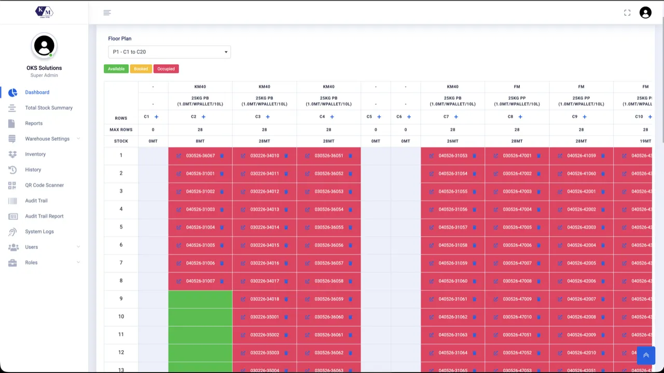Go to Reports page
The width and height of the screenshot is (664, 373).
tap(34, 123)
